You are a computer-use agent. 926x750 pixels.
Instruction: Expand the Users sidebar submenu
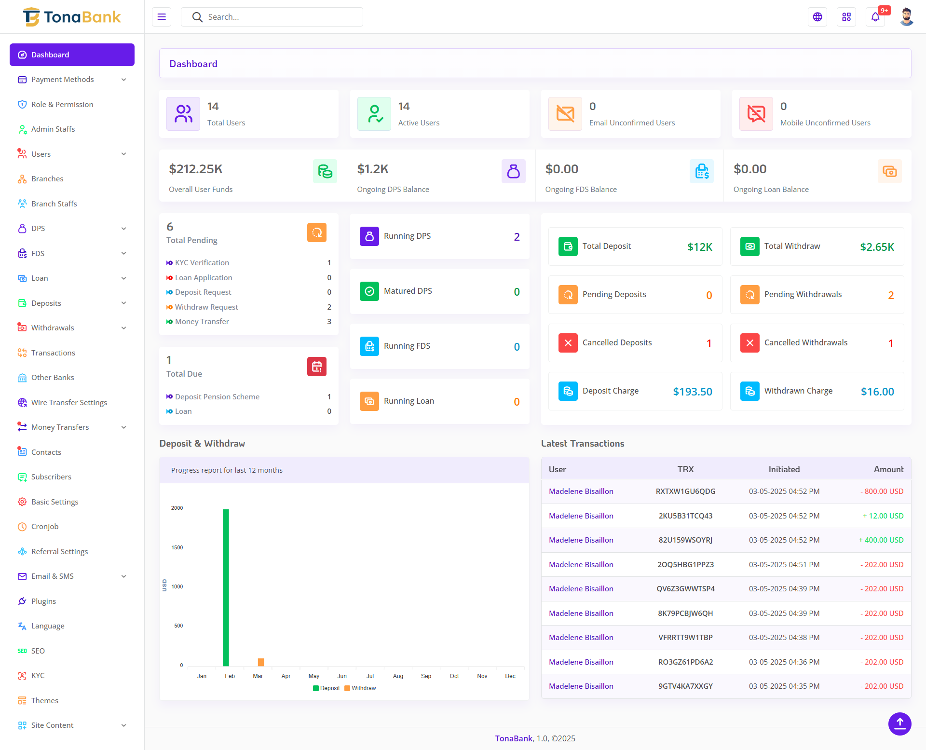pyautogui.click(x=72, y=154)
